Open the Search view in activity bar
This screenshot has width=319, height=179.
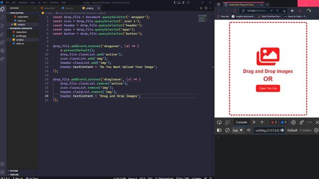(2, 17)
